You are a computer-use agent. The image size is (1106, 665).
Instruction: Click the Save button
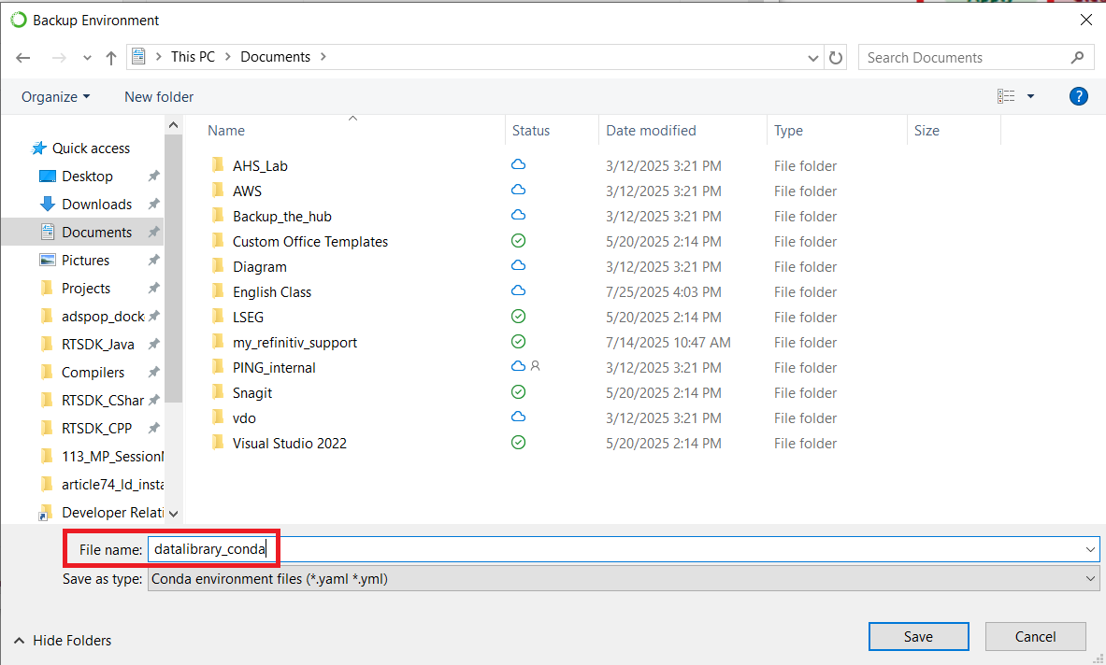click(x=917, y=636)
